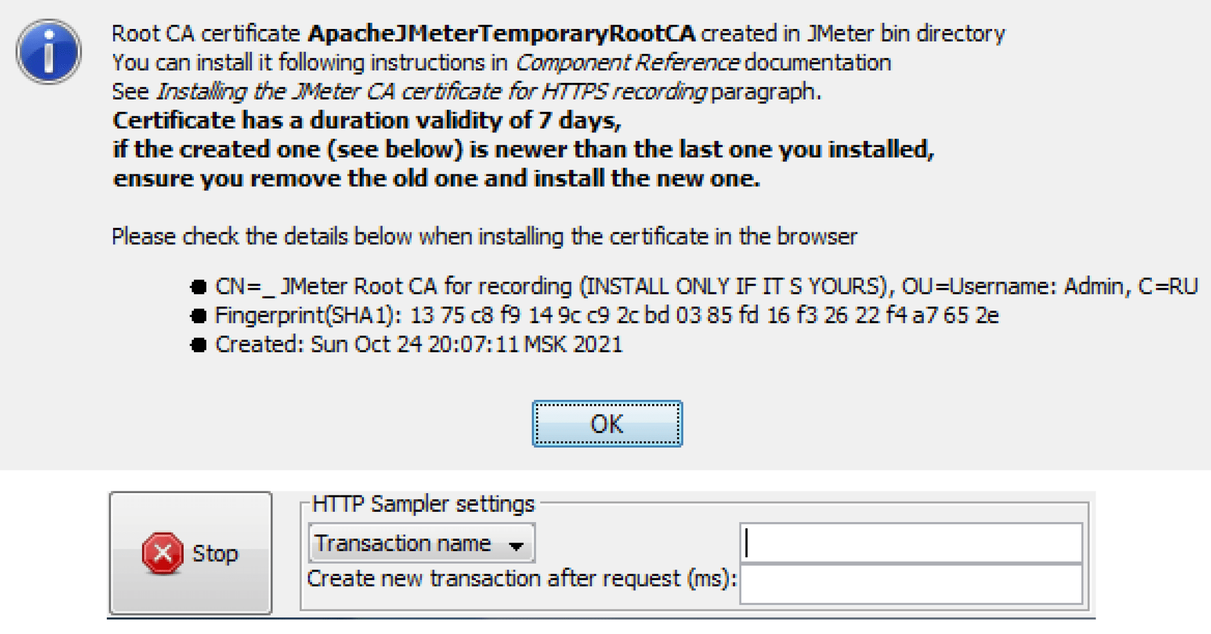This screenshot has height=634, width=1211.
Task: Click the red Stop octagon icon
Action: tap(162, 553)
